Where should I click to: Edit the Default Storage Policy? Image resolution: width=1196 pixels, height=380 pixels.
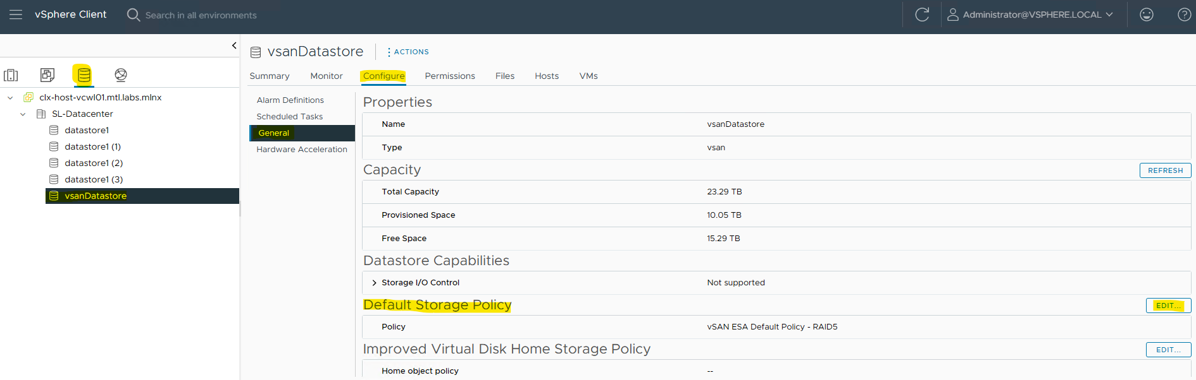(x=1168, y=306)
